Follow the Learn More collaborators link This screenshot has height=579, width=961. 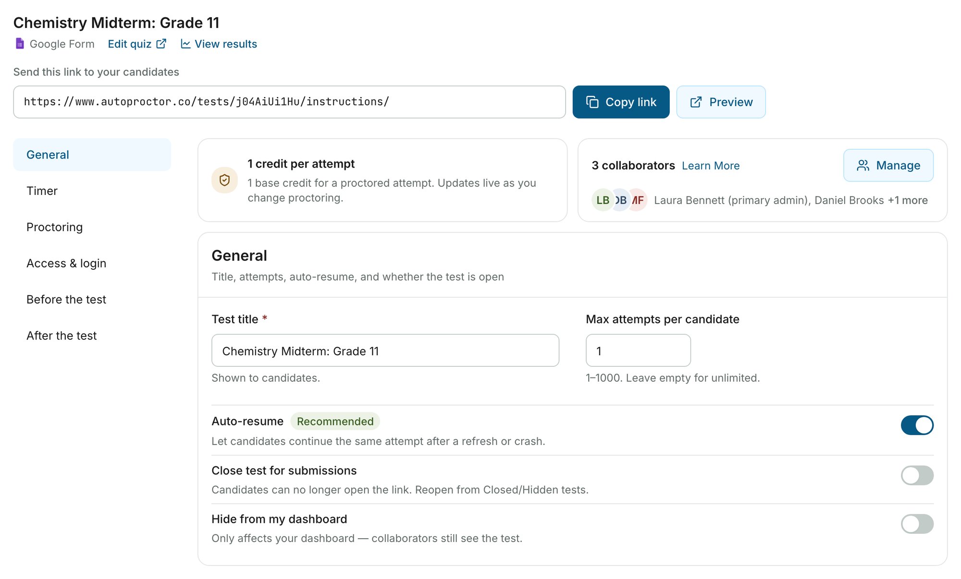[711, 166]
